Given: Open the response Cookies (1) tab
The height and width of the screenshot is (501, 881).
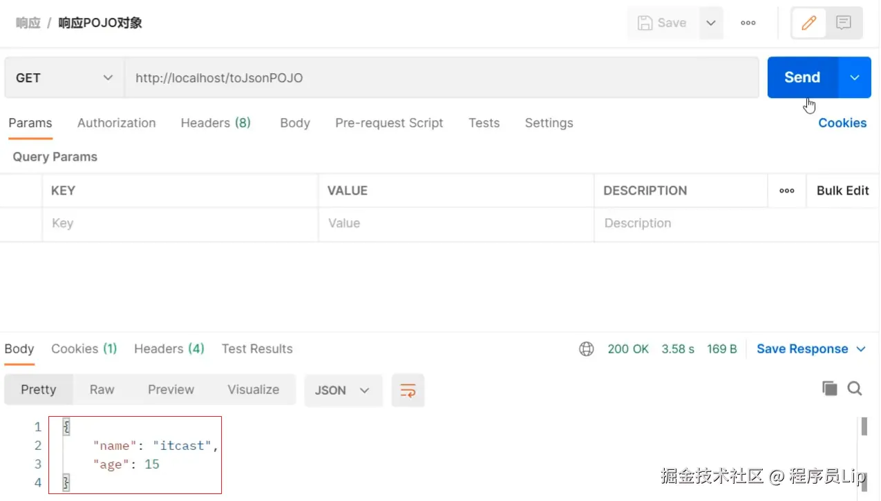Looking at the screenshot, I should point(84,349).
